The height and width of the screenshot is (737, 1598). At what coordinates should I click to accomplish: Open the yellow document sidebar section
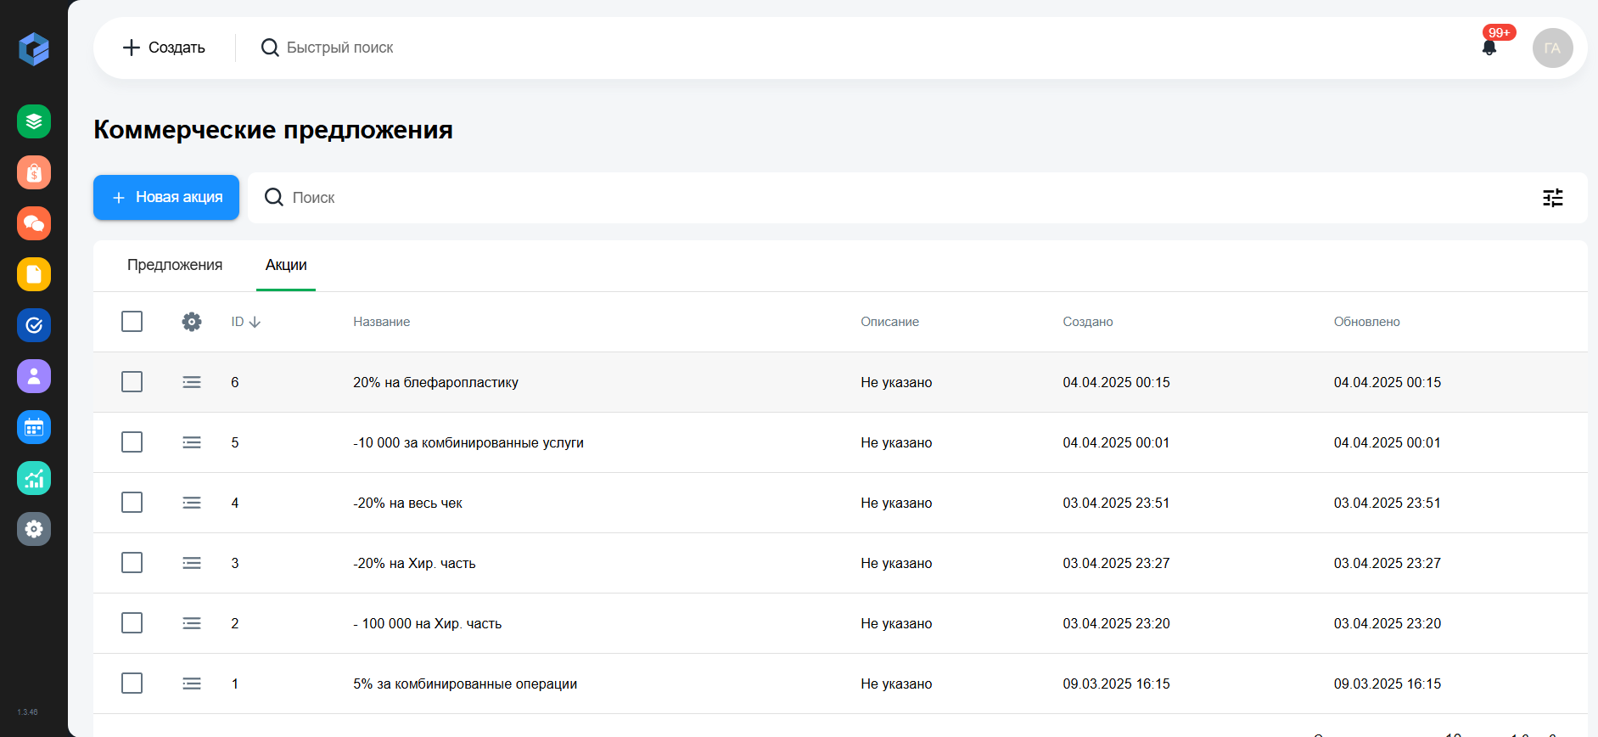pyautogui.click(x=34, y=274)
